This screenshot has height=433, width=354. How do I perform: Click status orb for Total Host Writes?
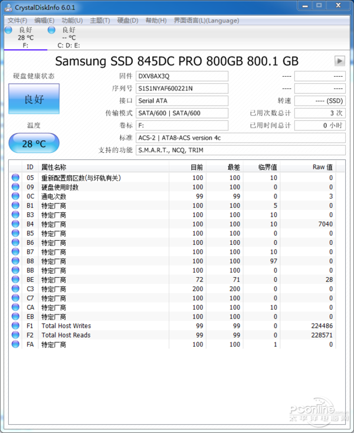[x=15, y=326]
